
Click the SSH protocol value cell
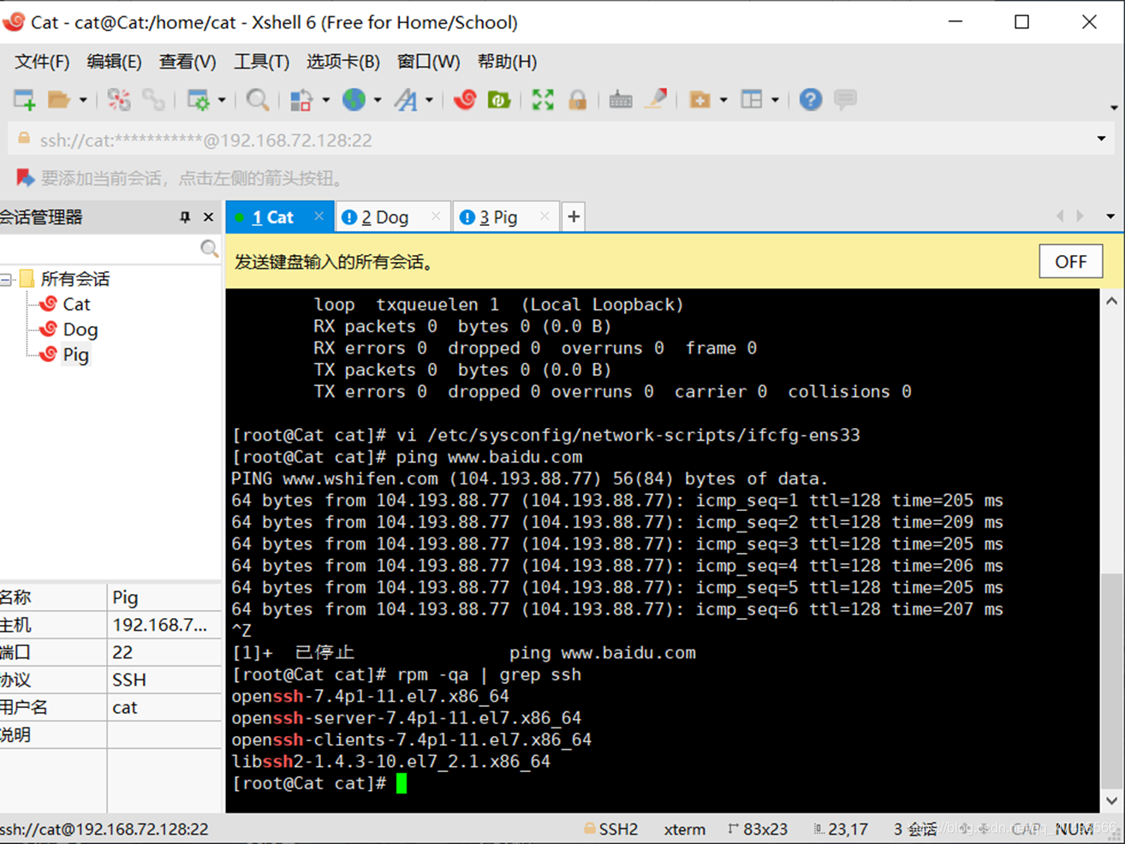click(164, 680)
